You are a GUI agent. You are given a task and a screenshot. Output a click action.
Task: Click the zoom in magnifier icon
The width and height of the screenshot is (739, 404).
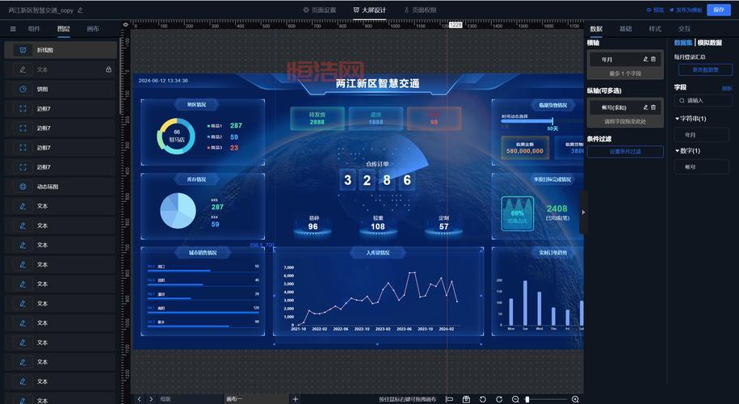click(x=575, y=399)
